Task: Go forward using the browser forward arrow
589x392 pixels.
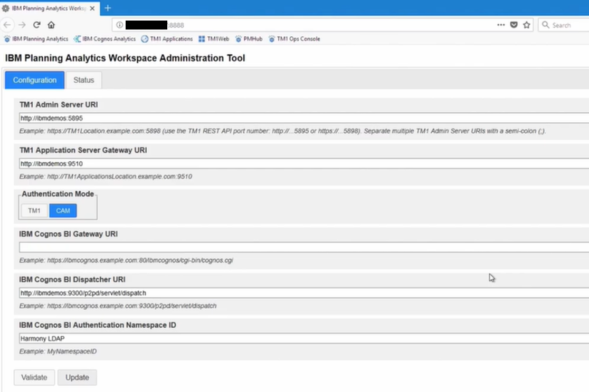Action: pyautogui.click(x=22, y=25)
